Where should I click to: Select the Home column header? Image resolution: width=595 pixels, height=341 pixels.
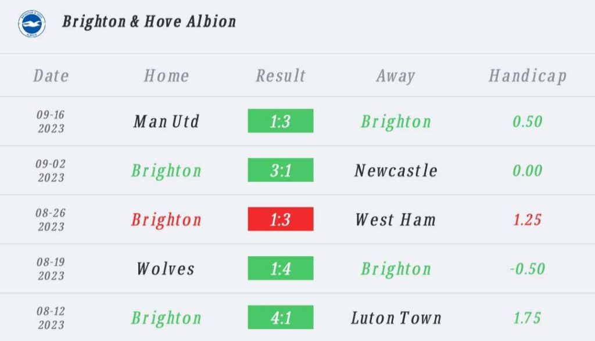pyautogui.click(x=166, y=76)
